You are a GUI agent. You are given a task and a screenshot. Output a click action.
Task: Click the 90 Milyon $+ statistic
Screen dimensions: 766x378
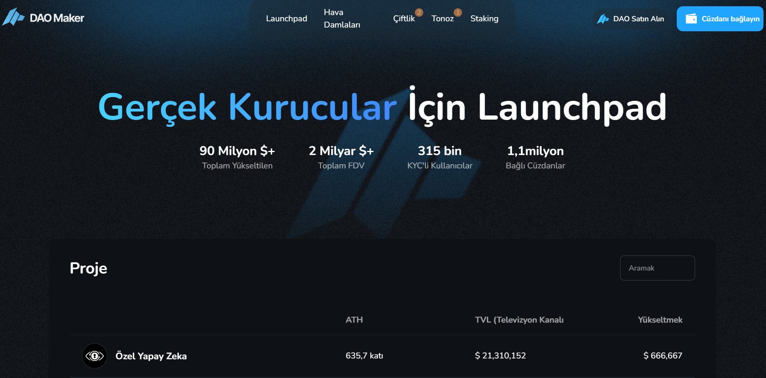tap(237, 150)
